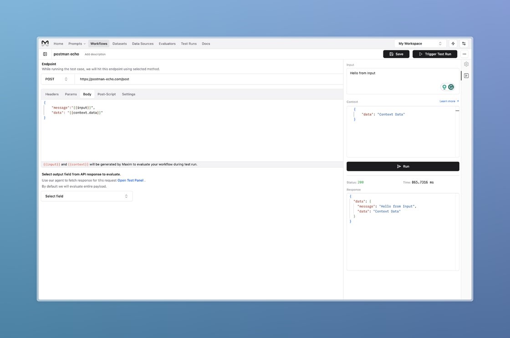
Task: Click the postman echo workflow title
Action: coord(66,54)
